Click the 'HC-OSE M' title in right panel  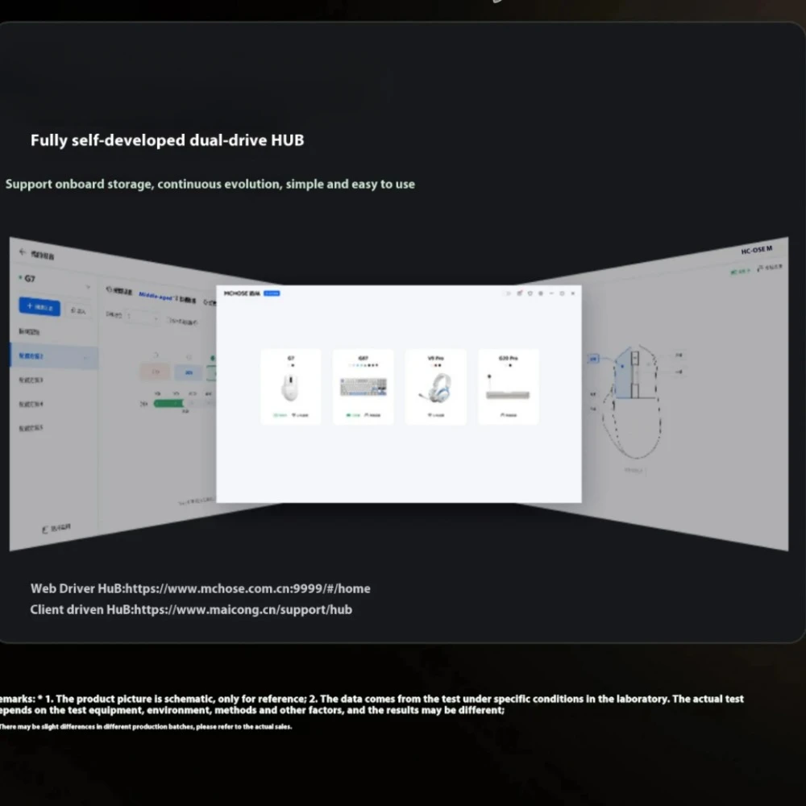click(x=756, y=251)
